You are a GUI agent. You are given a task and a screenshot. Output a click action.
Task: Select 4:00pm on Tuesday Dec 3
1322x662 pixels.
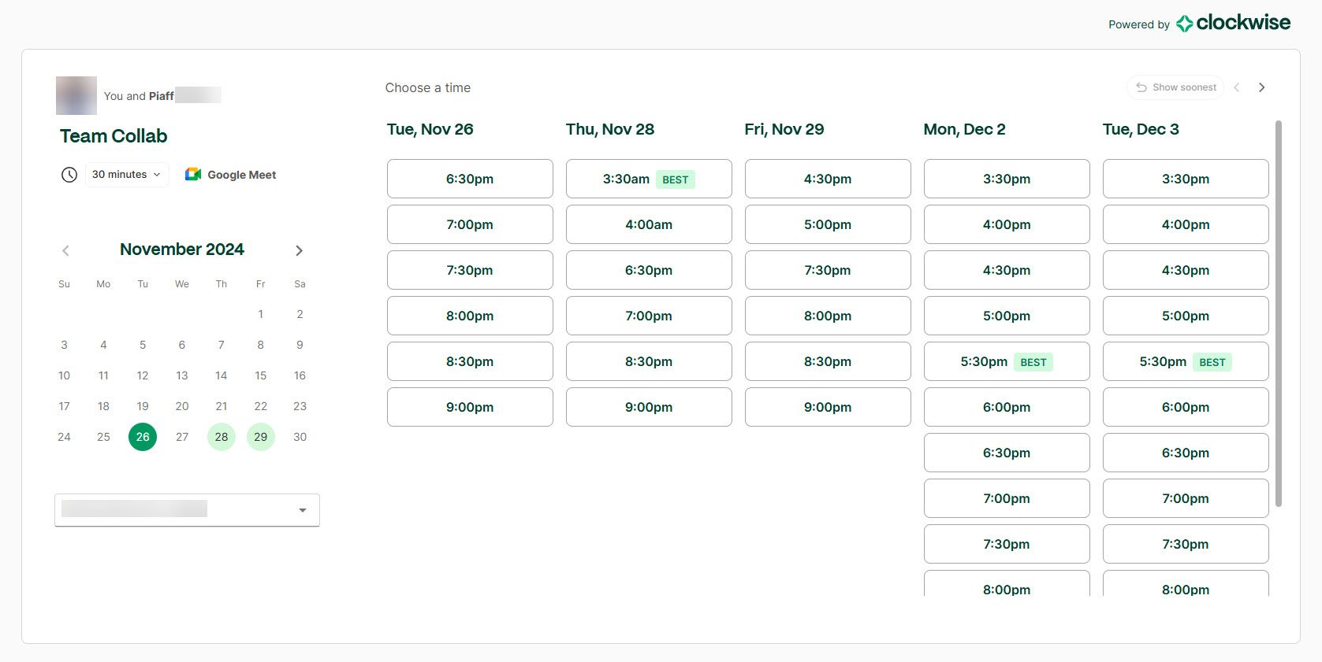coord(1185,224)
